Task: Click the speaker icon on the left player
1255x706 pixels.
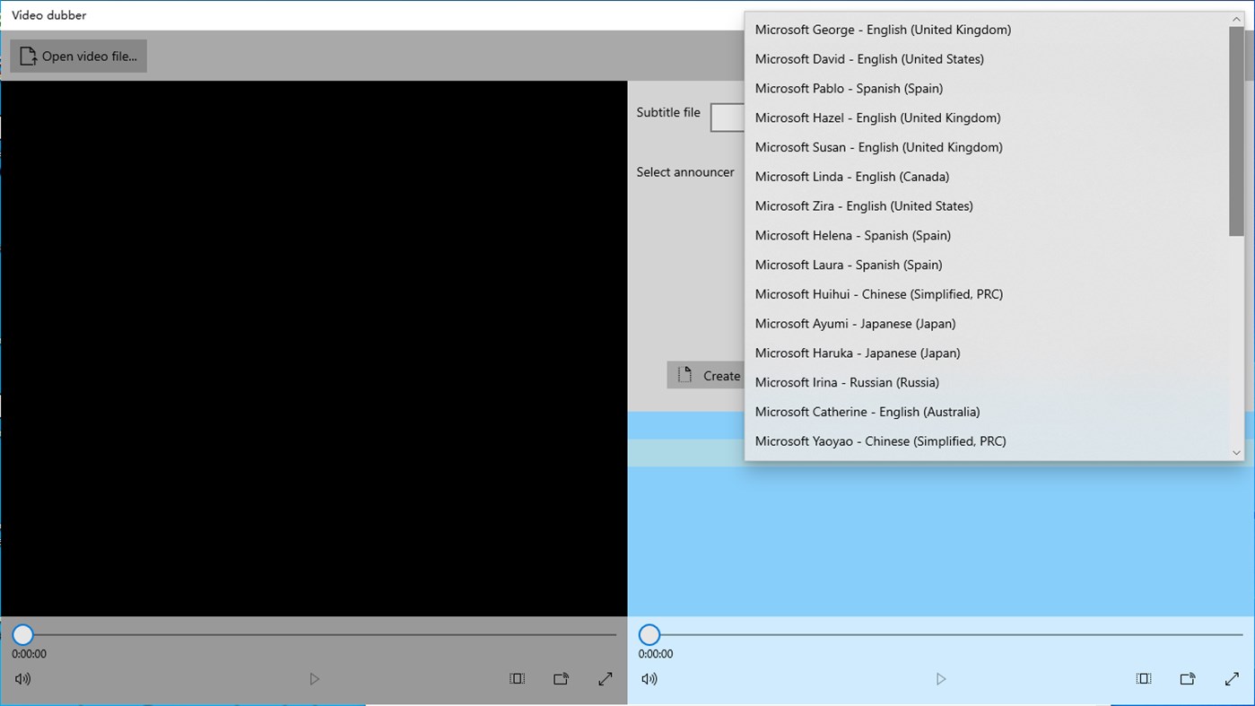Action: pos(22,678)
